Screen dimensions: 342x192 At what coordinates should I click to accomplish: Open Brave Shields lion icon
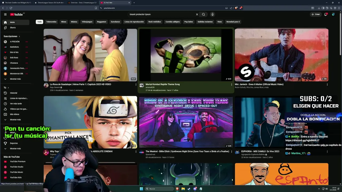[236, 8]
